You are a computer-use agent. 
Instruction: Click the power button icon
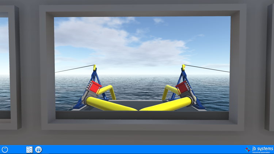click(5, 149)
